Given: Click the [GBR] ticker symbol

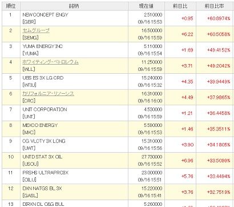Looking at the screenshot, I should [x=29, y=22].
